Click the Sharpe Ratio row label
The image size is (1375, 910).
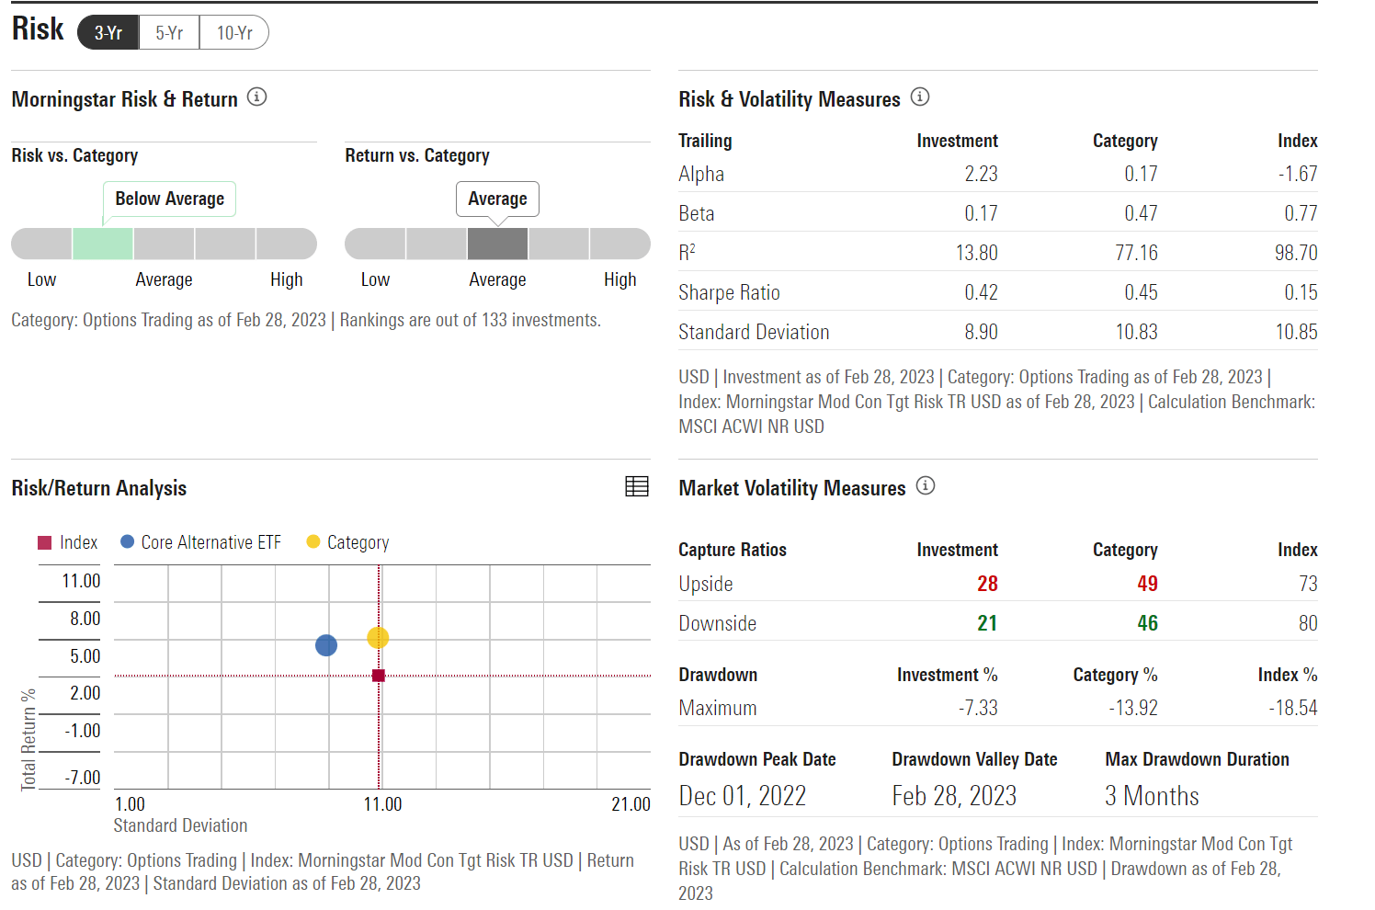tap(729, 291)
